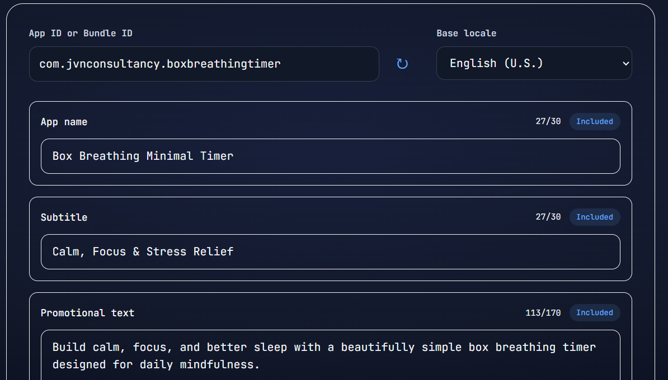This screenshot has height=380, width=668.
Task: Click the Included pill in the Subtitle section
Action: point(594,217)
